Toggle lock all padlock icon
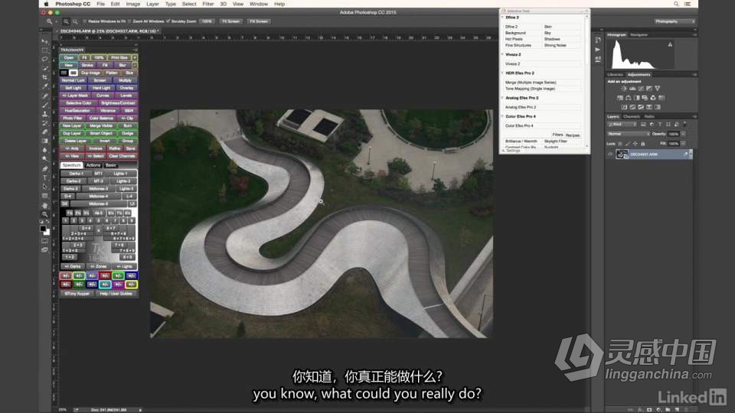735x413 pixels. pyautogui.click(x=642, y=144)
